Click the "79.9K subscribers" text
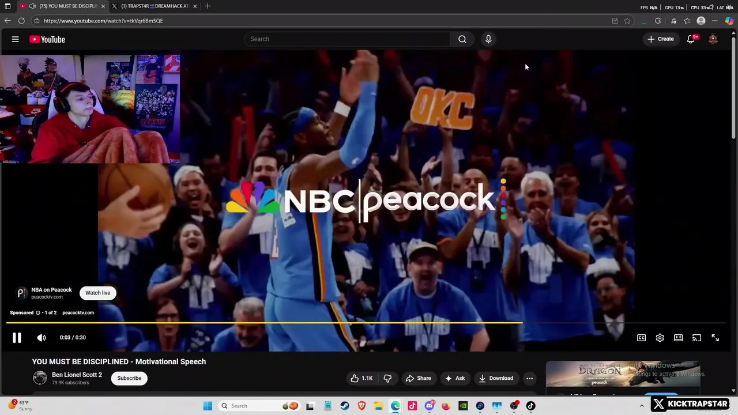This screenshot has width=738, height=415. (70, 383)
